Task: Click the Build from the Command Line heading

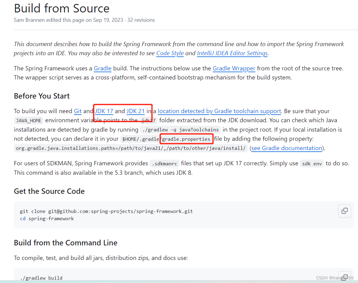Action: 65,243
